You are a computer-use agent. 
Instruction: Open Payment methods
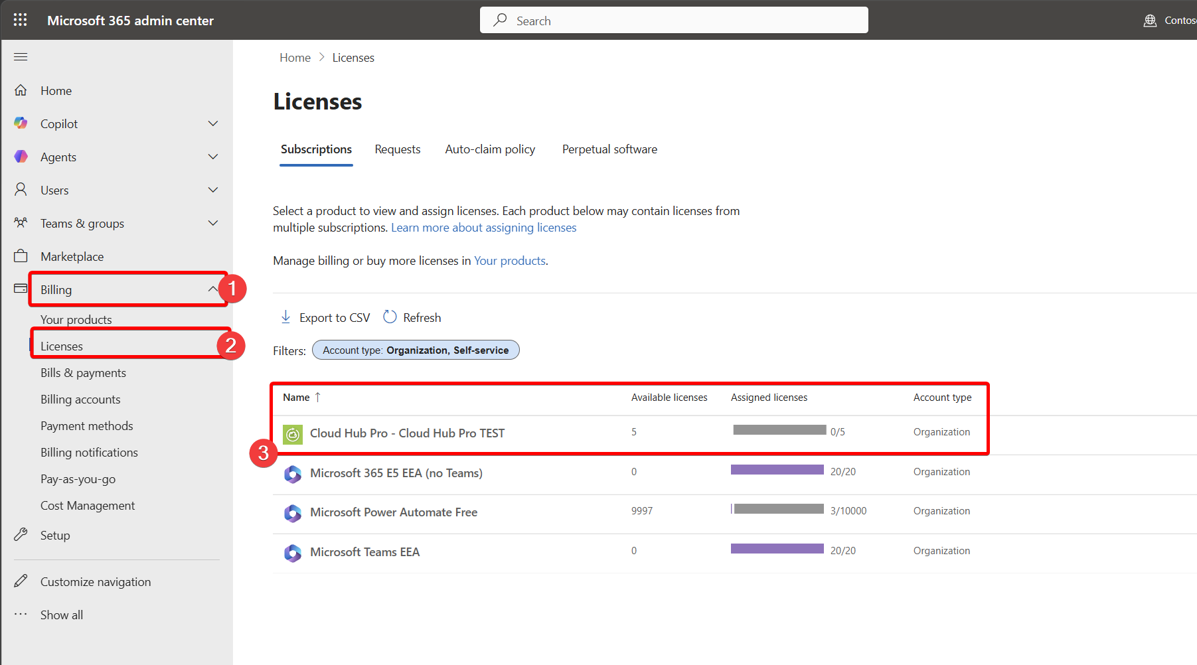(x=87, y=425)
